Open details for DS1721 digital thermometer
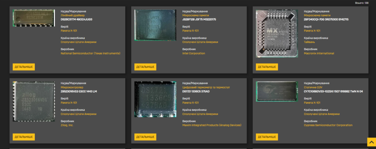This screenshot has width=376, height=149. pos(145,137)
